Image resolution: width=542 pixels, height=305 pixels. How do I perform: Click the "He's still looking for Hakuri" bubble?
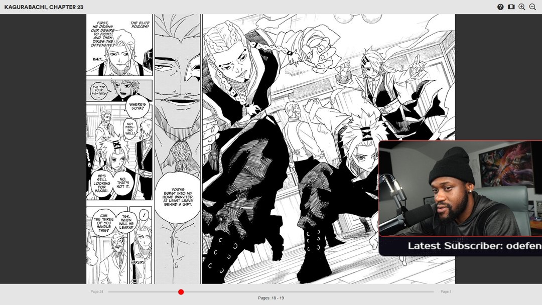102,184
